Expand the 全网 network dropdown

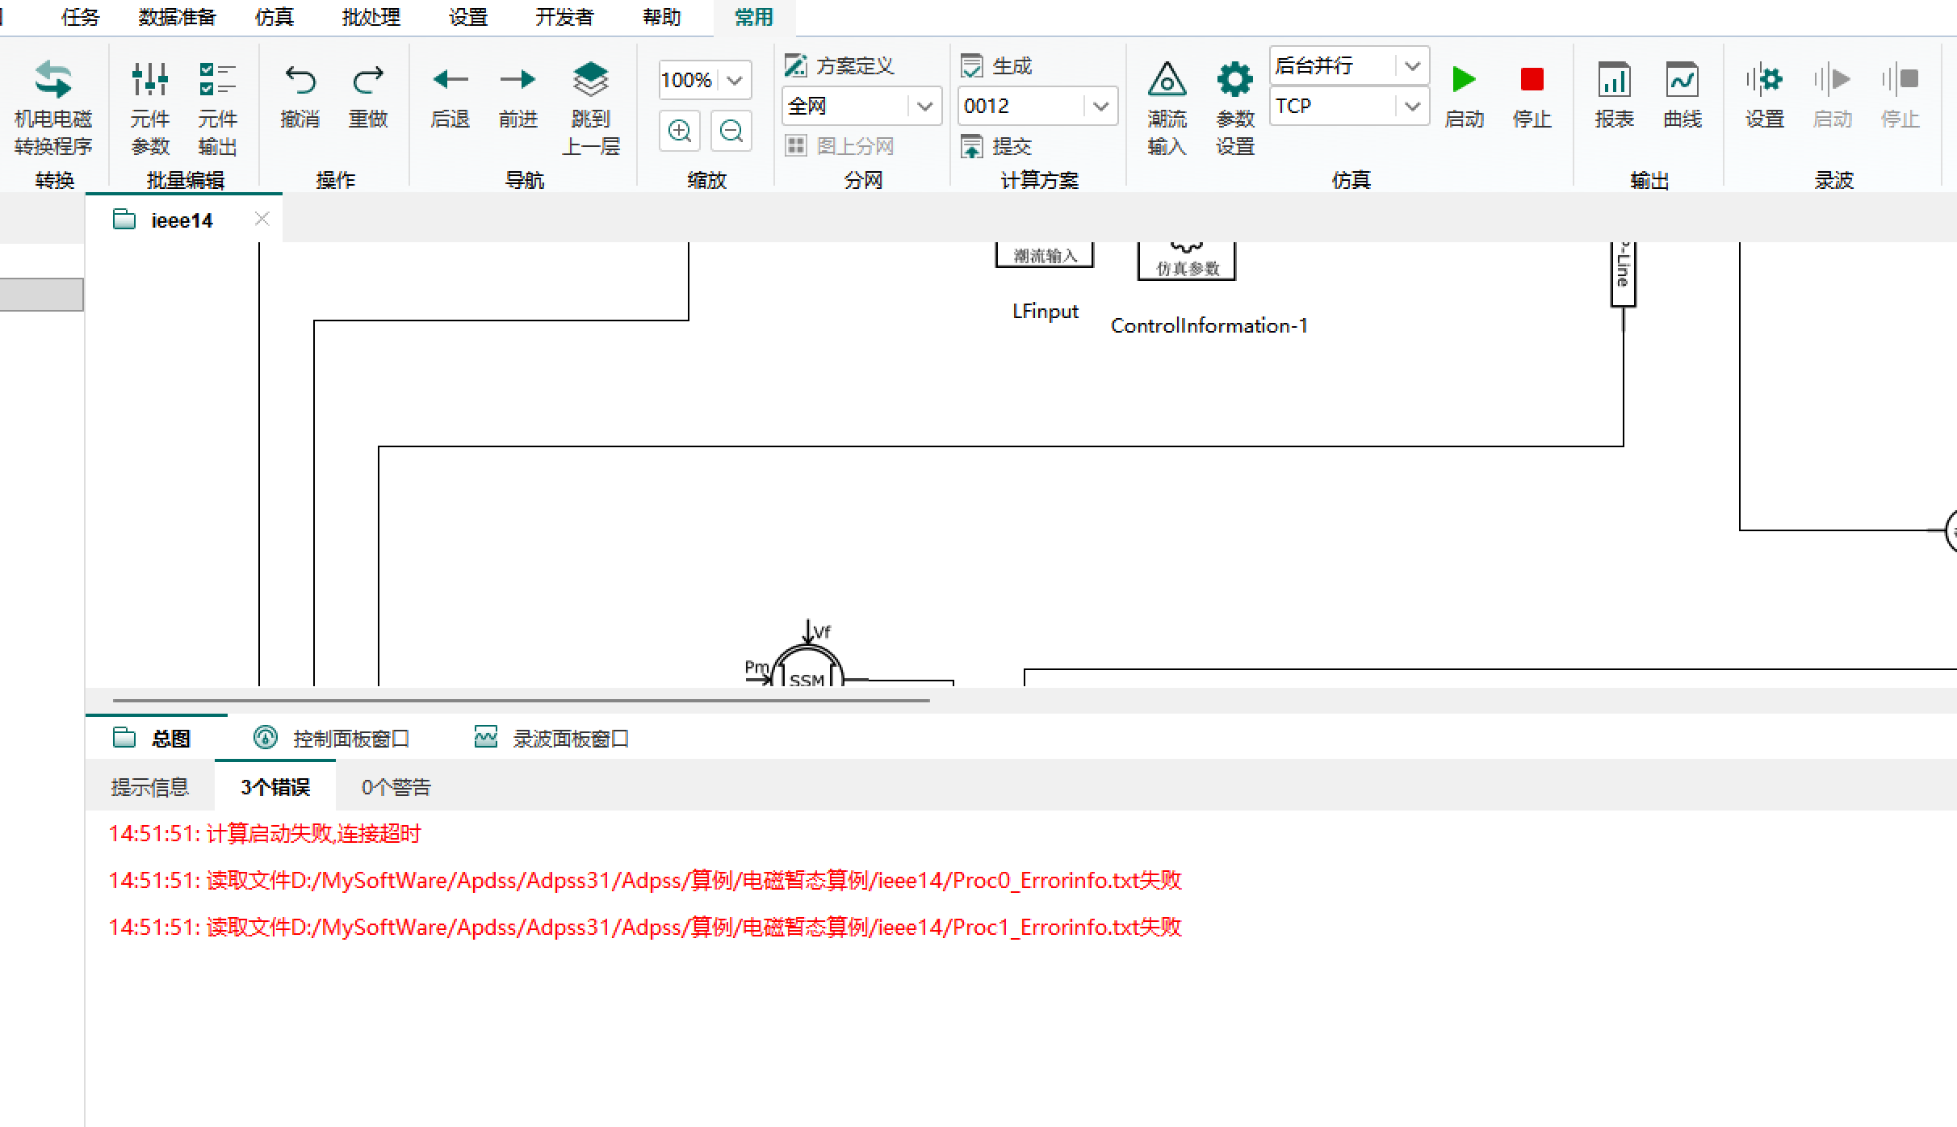pyautogui.click(x=925, y=106)
